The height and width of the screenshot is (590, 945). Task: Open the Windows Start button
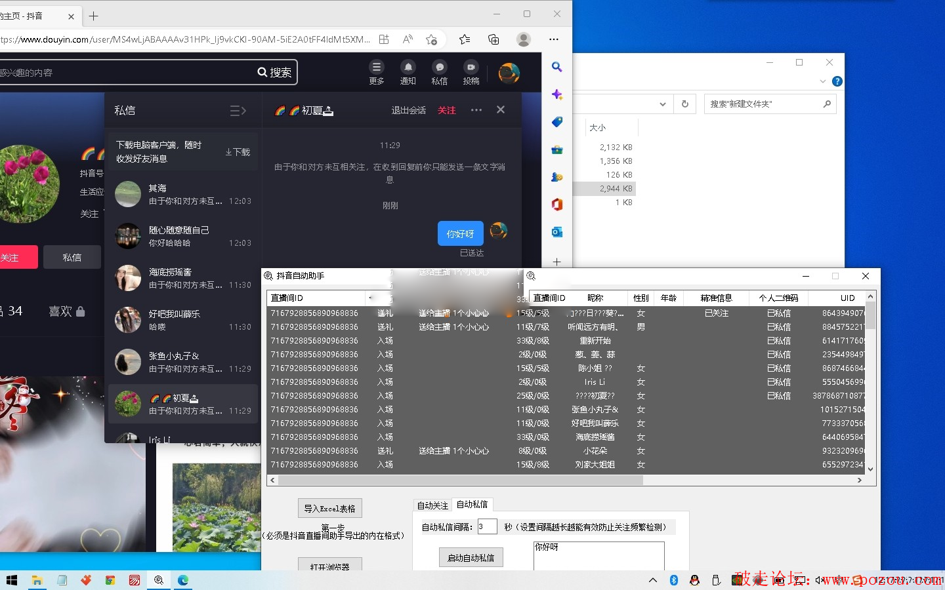coord(11,580)
